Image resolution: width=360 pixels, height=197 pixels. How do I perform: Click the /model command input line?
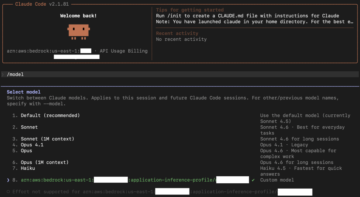[15, 74]
